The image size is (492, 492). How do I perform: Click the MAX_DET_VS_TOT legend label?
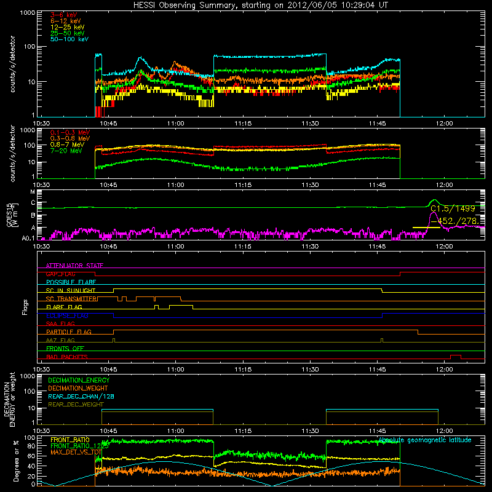(x=76, y=452)
